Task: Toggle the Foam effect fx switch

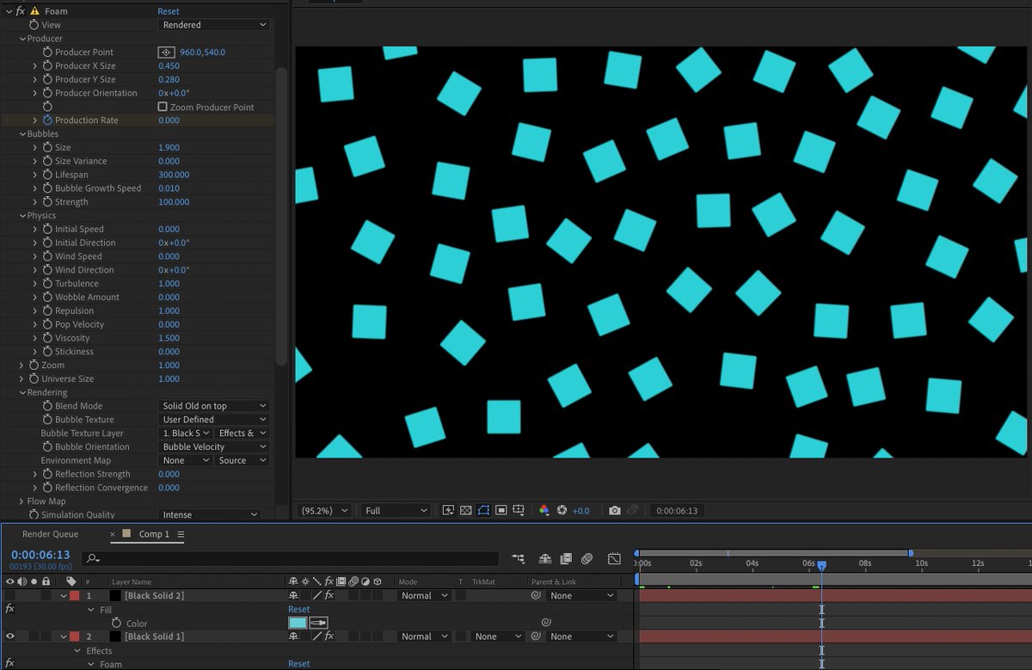Action: [20, 11]
